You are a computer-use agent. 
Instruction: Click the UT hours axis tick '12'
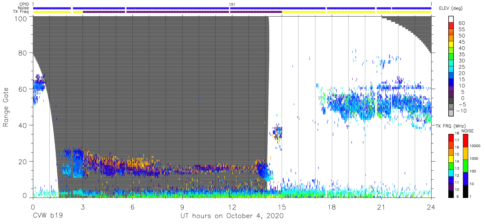tap(232, 206)
